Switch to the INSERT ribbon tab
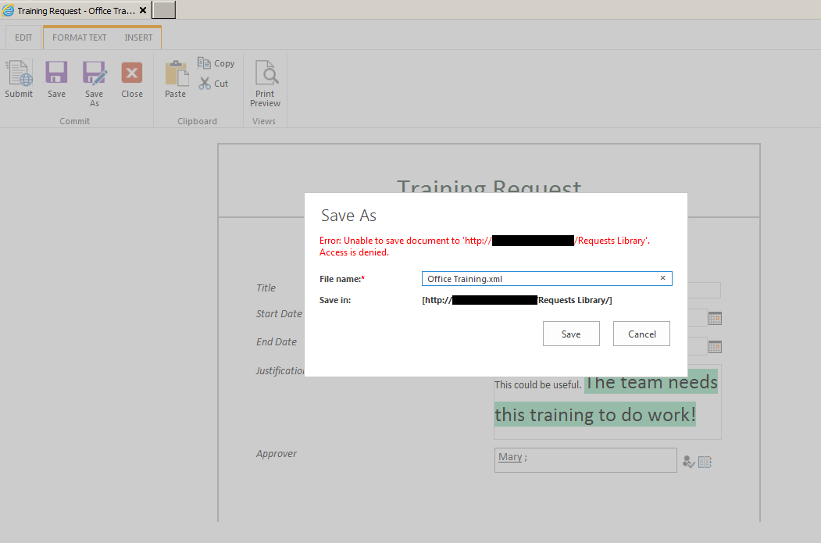This screenshot has height=543, width=821. [x=139, y=38]
